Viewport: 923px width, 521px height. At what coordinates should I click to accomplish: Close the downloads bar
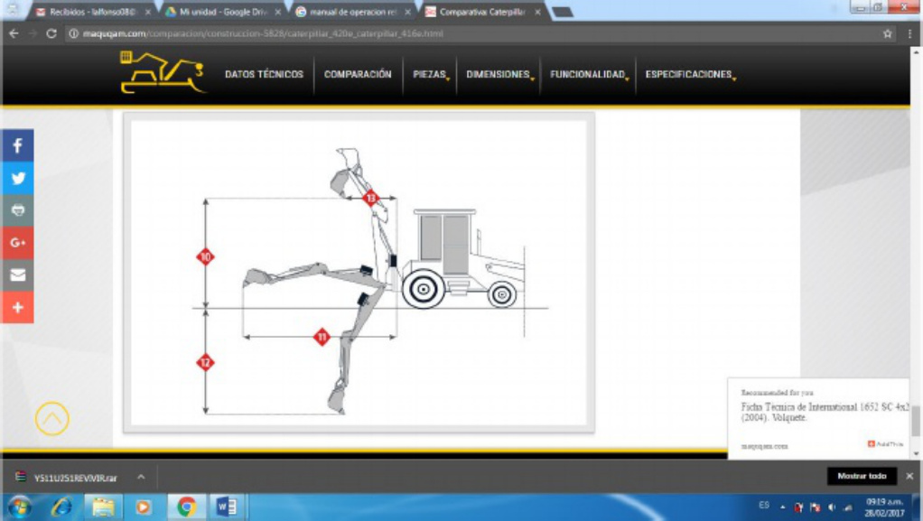909,476
